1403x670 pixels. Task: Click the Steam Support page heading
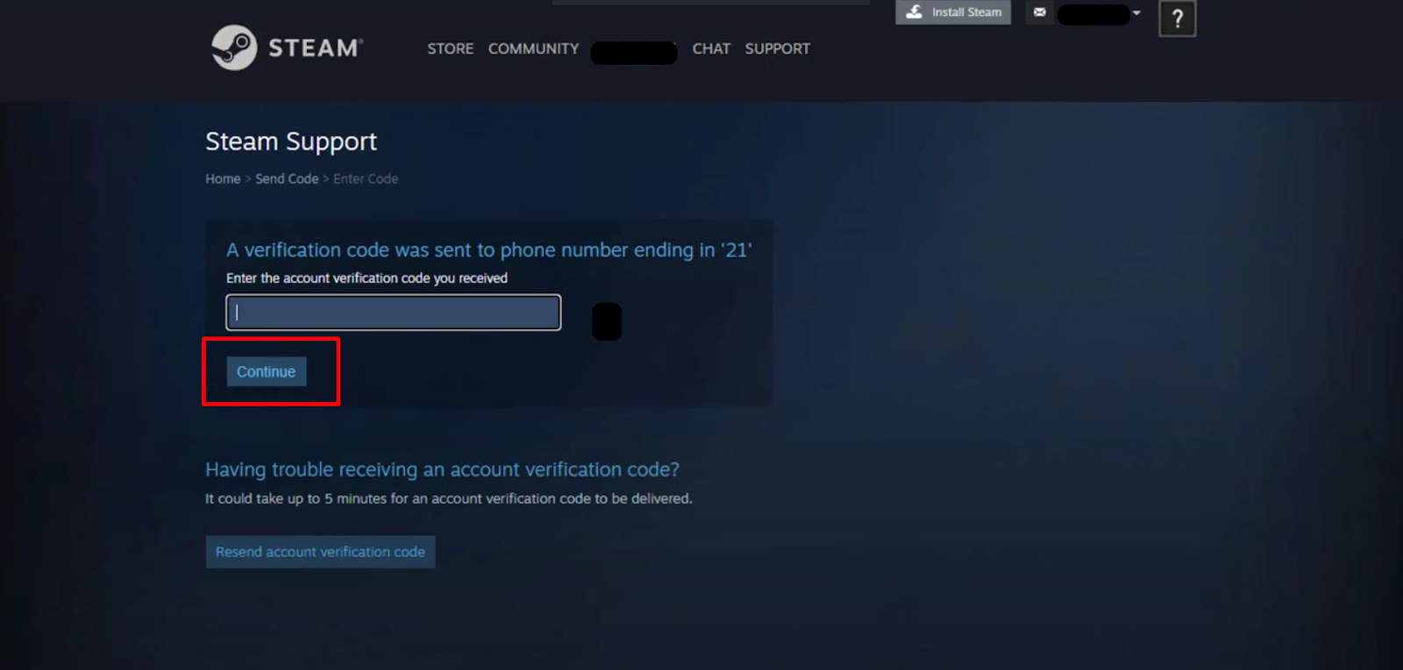[x=291, y=142]
